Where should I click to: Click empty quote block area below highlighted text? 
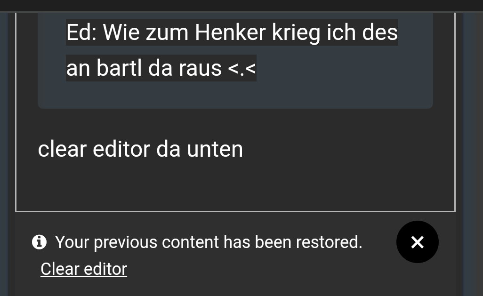click(235, 95)
